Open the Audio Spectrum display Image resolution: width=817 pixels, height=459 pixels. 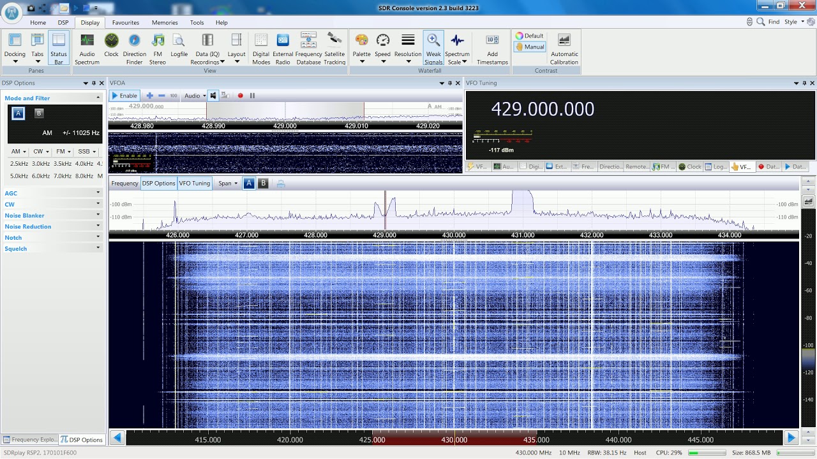(87, 48)
